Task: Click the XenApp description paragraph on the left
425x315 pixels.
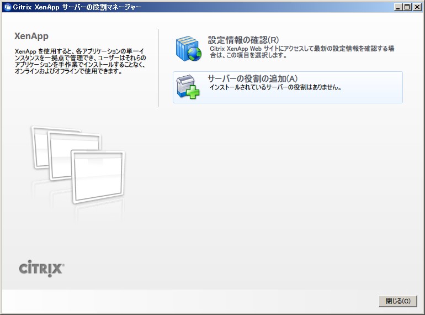Action: [81, 61]
